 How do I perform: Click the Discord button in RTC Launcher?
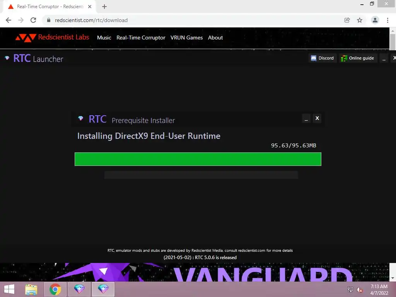point(322,58)
